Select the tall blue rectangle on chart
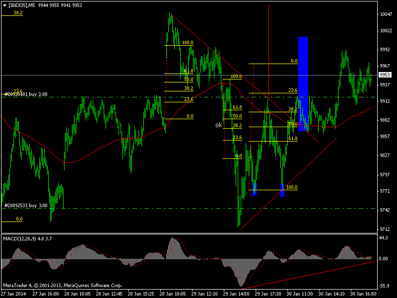This screenshot has height=298, width=397. tap(303, 82)
